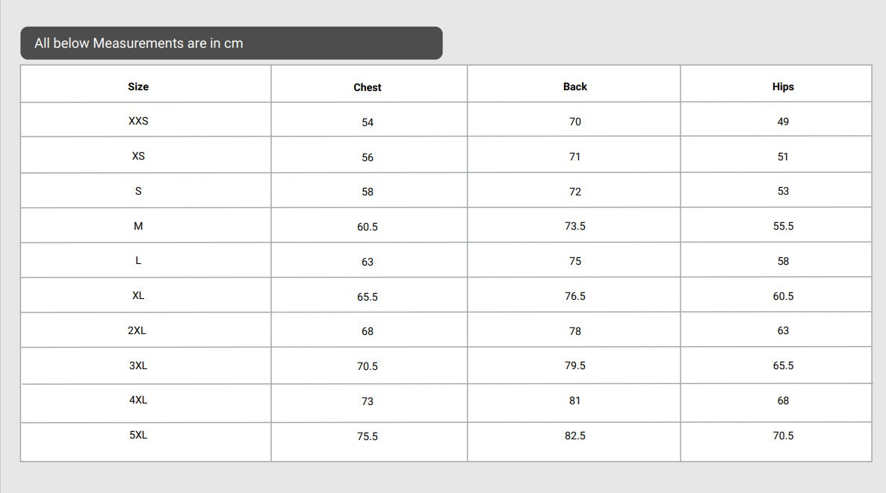Select the M size row label

(138, 226)
